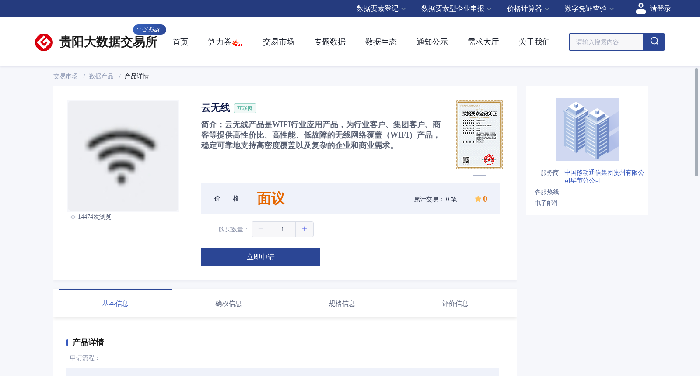Open 关于我们 navigation item
This screenshot has height=376, width=700.
click(535, 42)
